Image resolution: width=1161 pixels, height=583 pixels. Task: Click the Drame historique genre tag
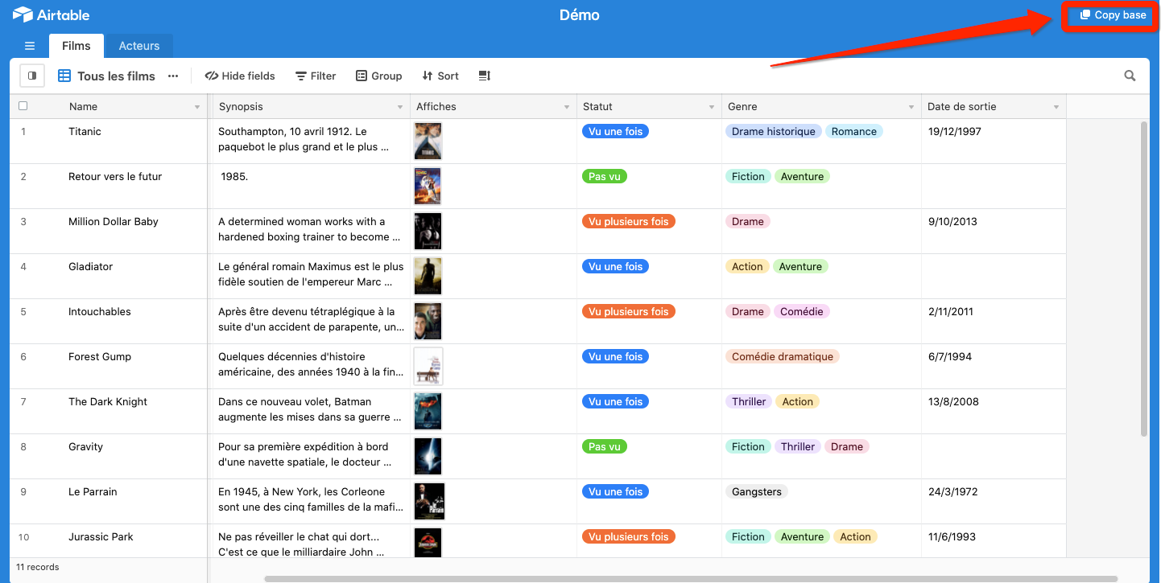pyautogui.click(x=773, y=131)
